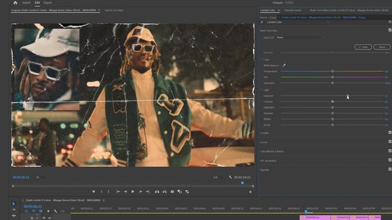Step forward one frame
The width and height of the screenshot is (392, 220).
coord(140,191)
